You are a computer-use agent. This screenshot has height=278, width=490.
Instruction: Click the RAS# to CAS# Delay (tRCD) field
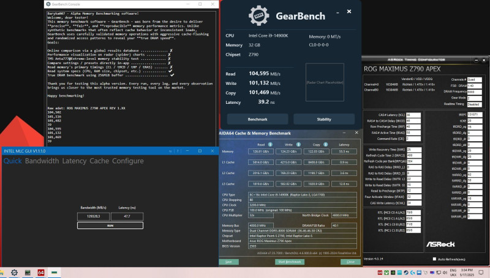click(x=413, y=121)
